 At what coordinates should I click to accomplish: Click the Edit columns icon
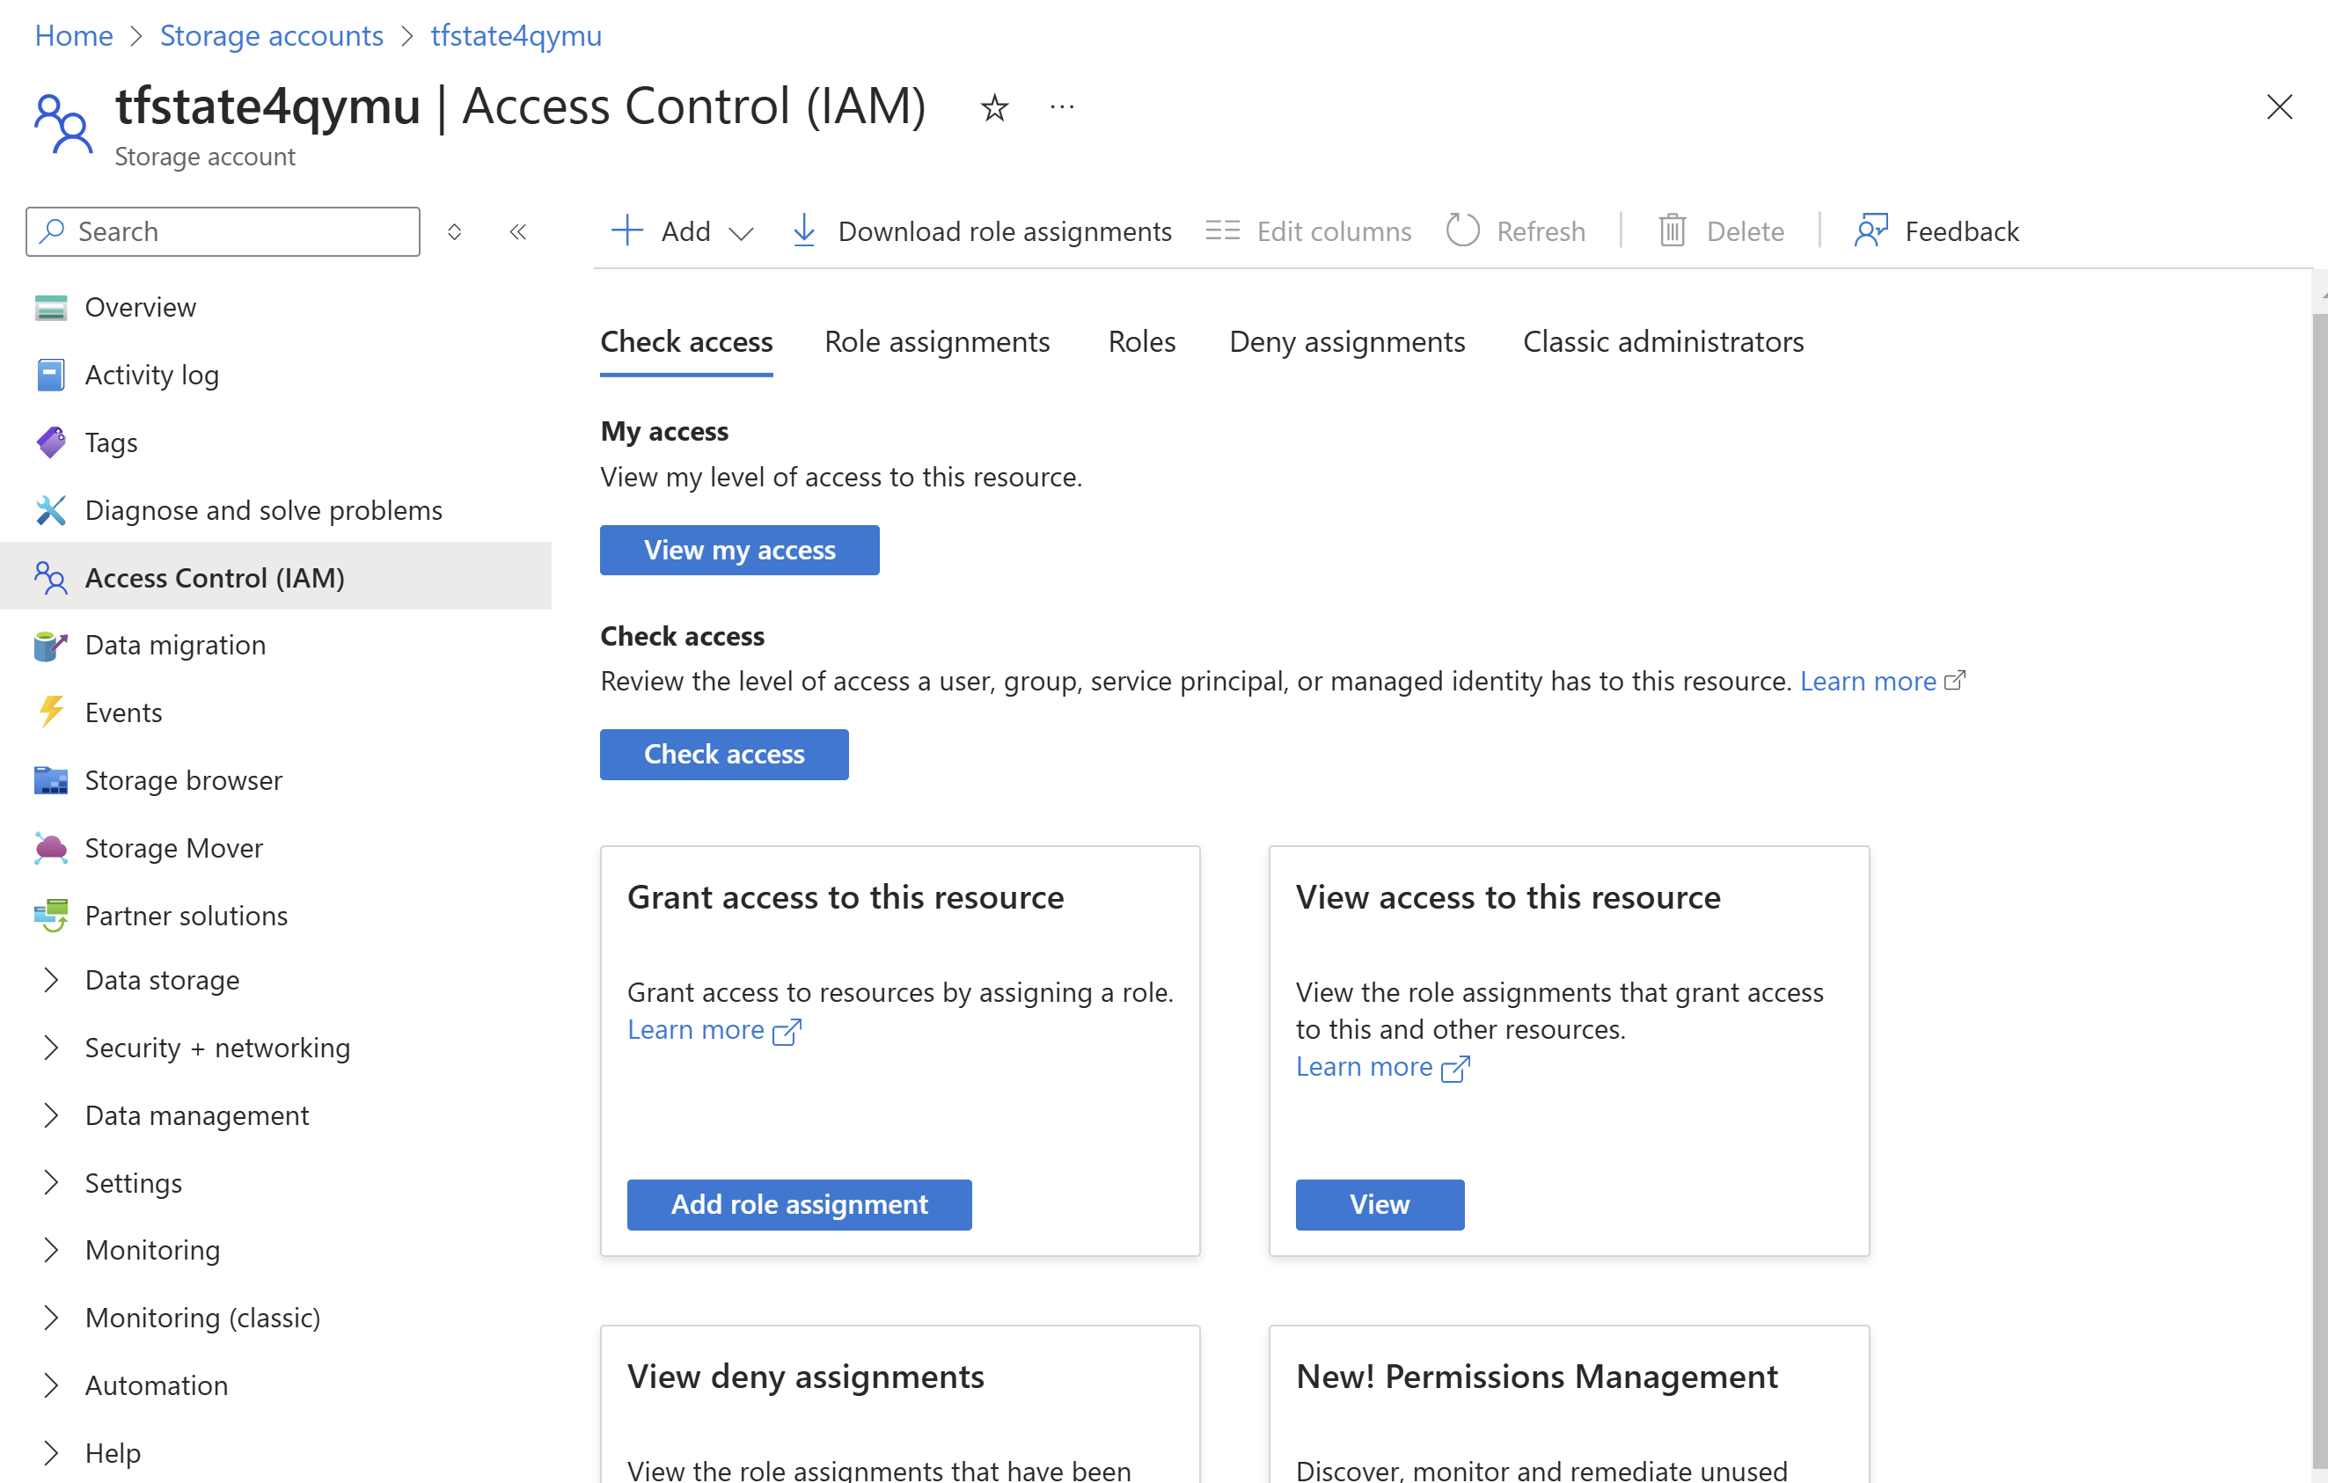click(x=1222, y=231)
